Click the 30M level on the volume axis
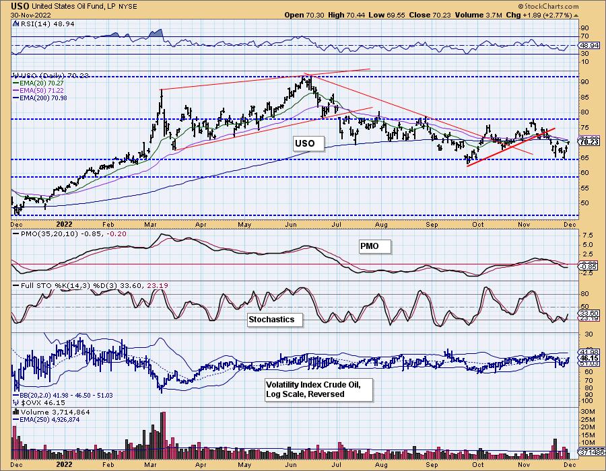Image resolution: width=606 pixels, height=471 pixels. [586, 412]
